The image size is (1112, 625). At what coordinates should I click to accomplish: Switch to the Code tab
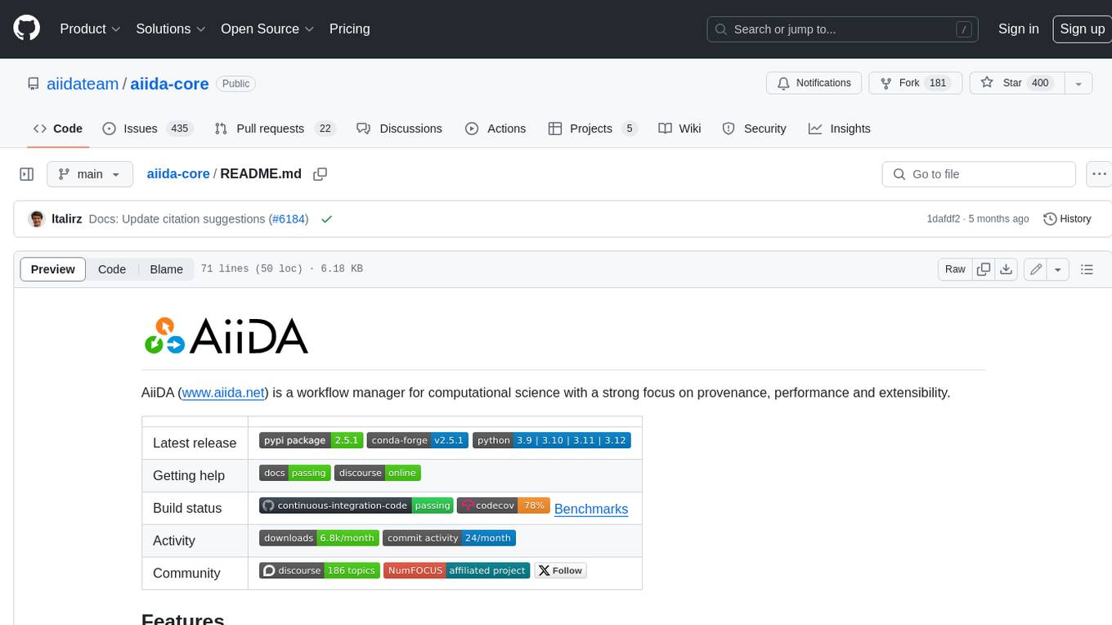(x=57, y=128)
